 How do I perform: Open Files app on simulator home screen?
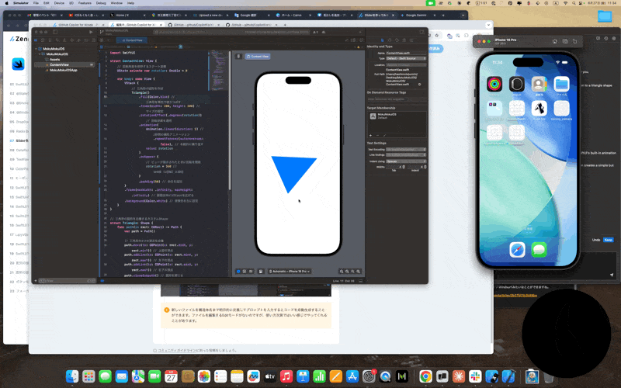(561, 85)
